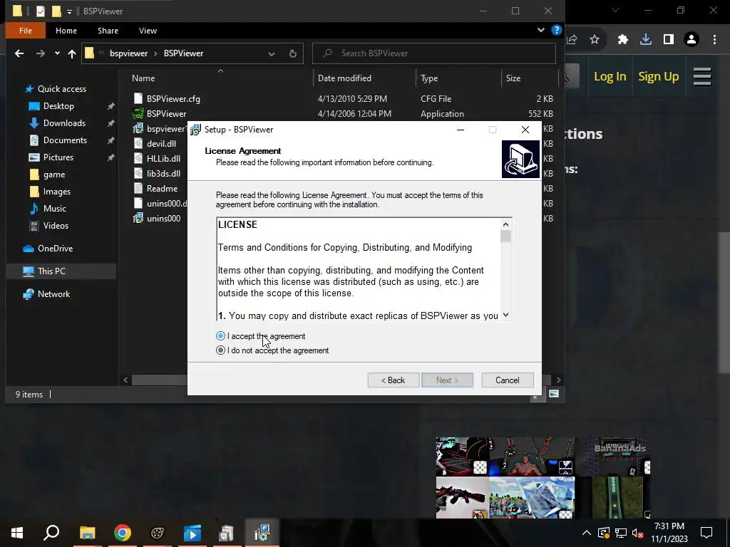
Task: Open OneDrive in navigation pane
Action: coord(55,249)
